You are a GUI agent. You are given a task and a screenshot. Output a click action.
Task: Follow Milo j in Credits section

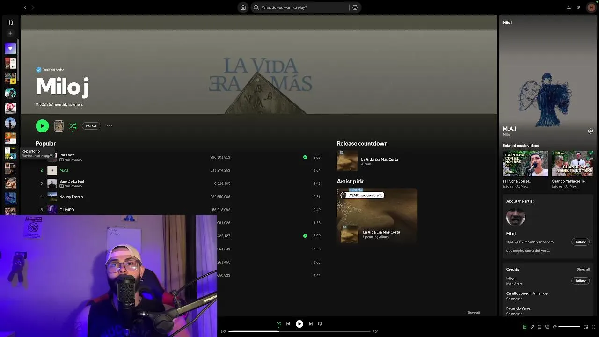(x=580, y=281)
